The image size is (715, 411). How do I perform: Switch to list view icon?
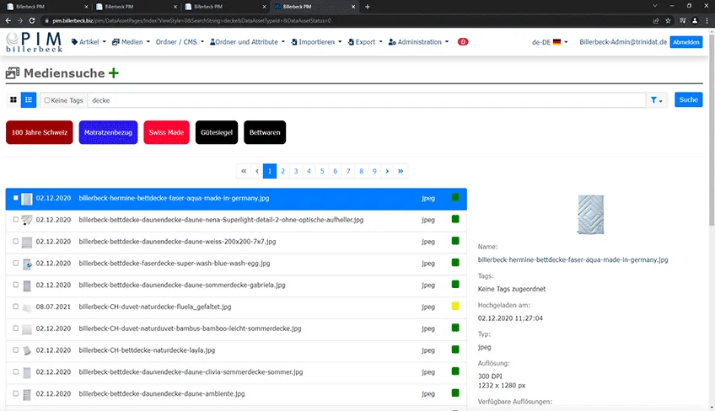click(x=29, y=99)
